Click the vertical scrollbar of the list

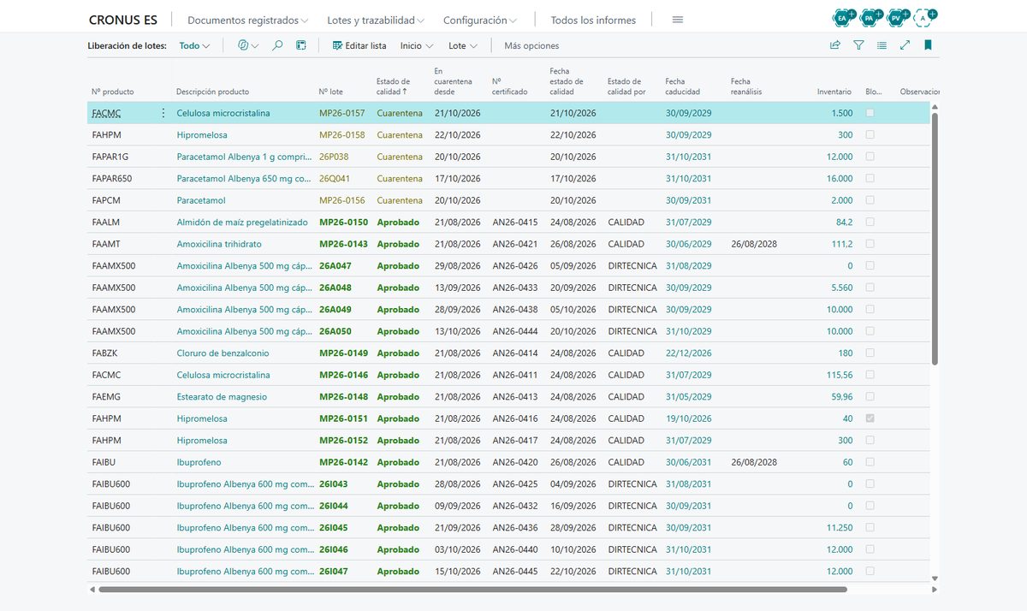coord(935,240)
